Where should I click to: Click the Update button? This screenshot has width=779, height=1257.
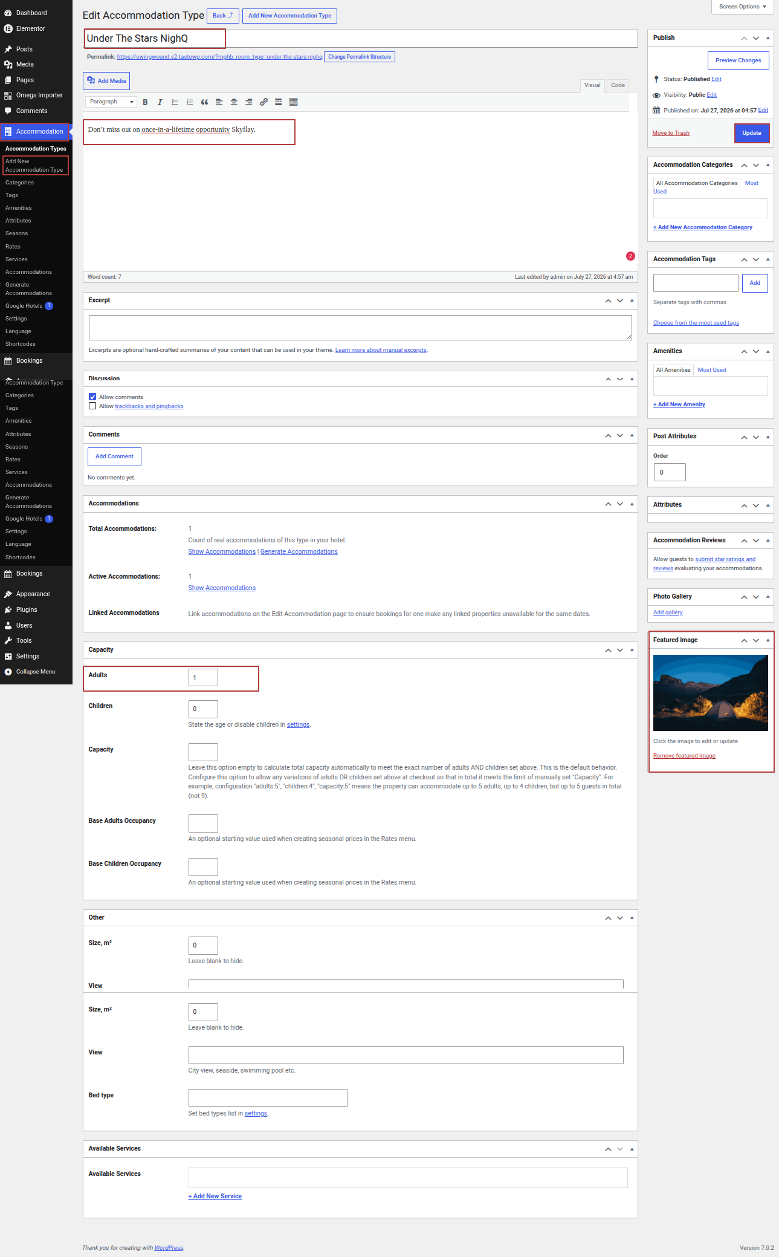coord(752,133)
